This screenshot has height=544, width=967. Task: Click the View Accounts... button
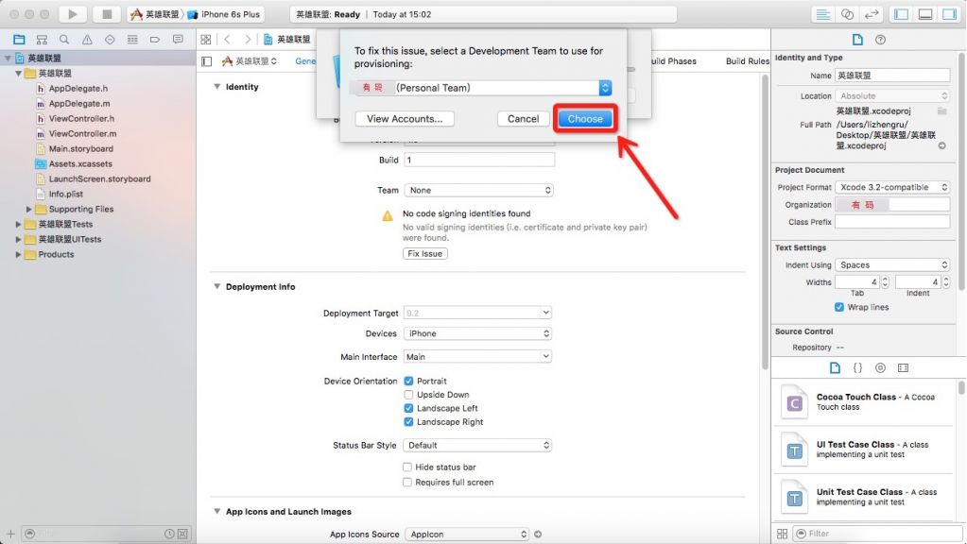pyautogui.click(x=405, y=119)
